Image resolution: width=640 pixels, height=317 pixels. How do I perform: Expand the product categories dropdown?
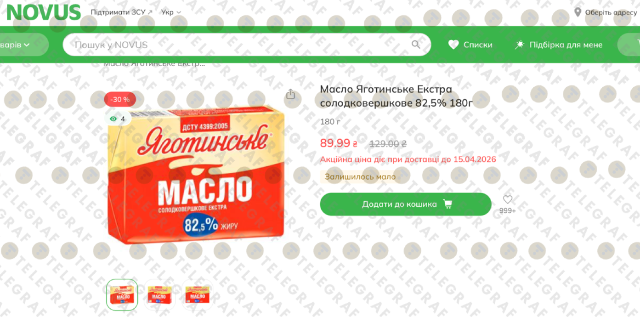(18, 45)
